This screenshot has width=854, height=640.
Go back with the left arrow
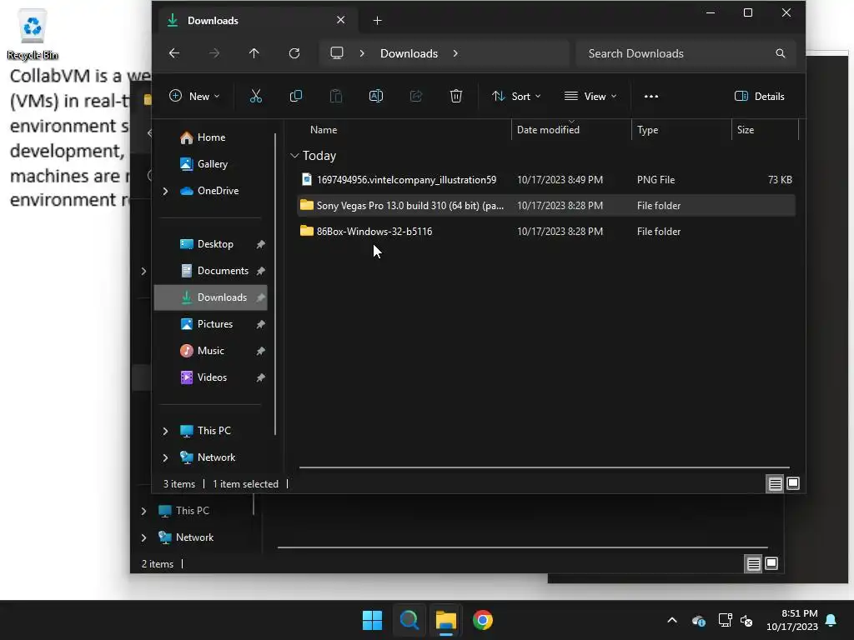click(x=174, y=53)
